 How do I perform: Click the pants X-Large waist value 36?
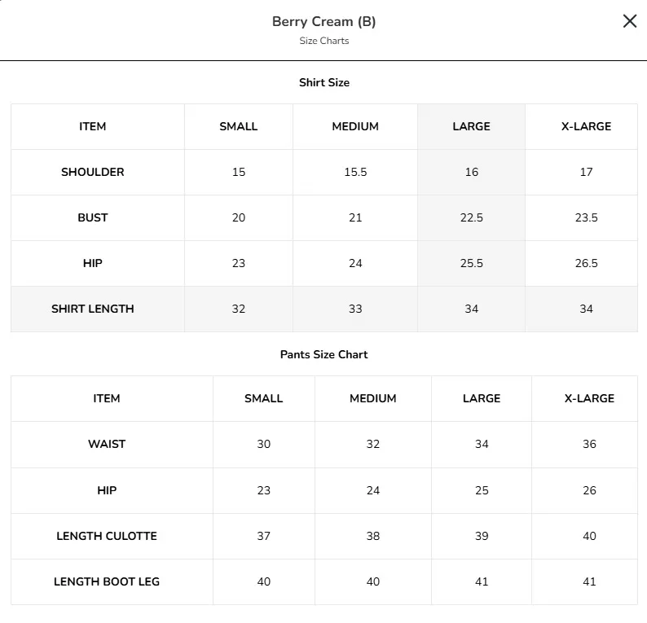coord(589,444)
